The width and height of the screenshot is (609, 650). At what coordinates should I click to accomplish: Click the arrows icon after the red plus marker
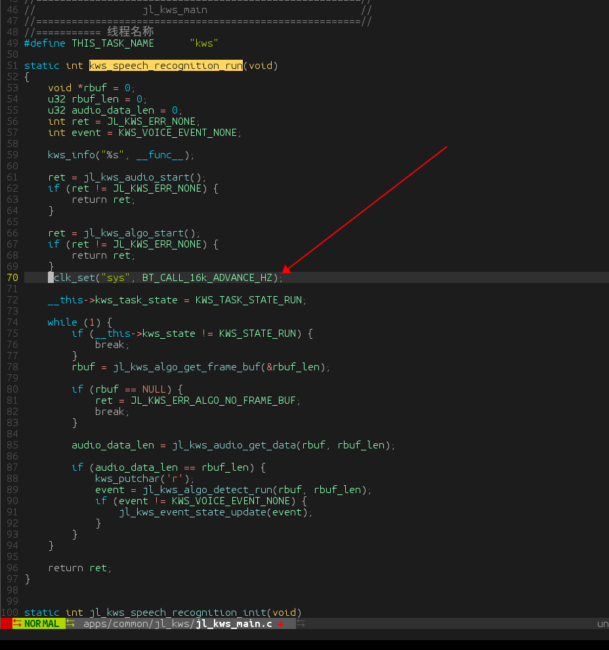click(x=301, y=624)
